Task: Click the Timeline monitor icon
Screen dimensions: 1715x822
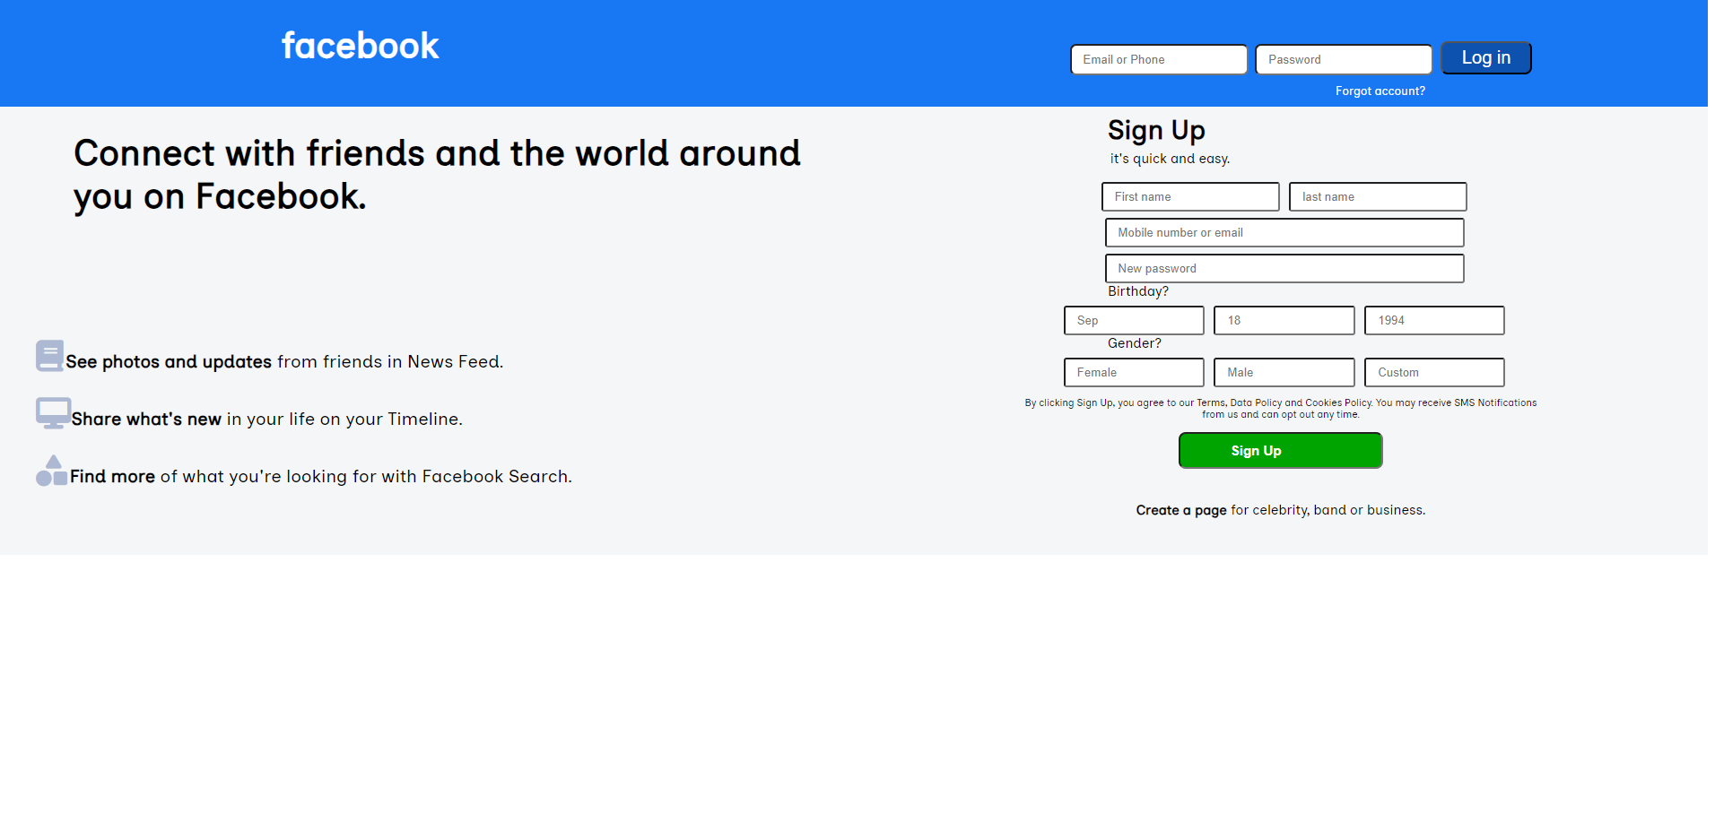Action: point(52,413)
